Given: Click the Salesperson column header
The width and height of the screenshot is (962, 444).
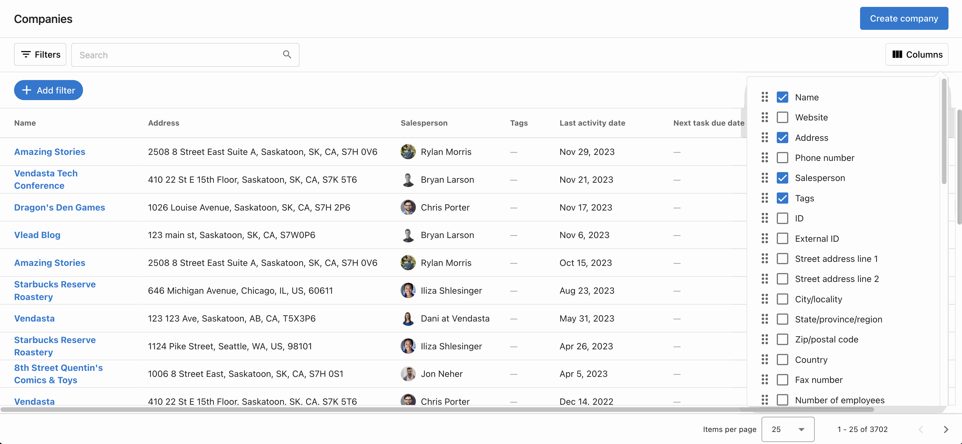Looking at the screenshot, I should point(424,123).
